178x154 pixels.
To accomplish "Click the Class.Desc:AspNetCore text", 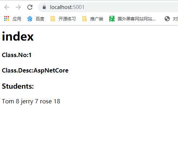I will pyautogui.click(x=35, y=71).
